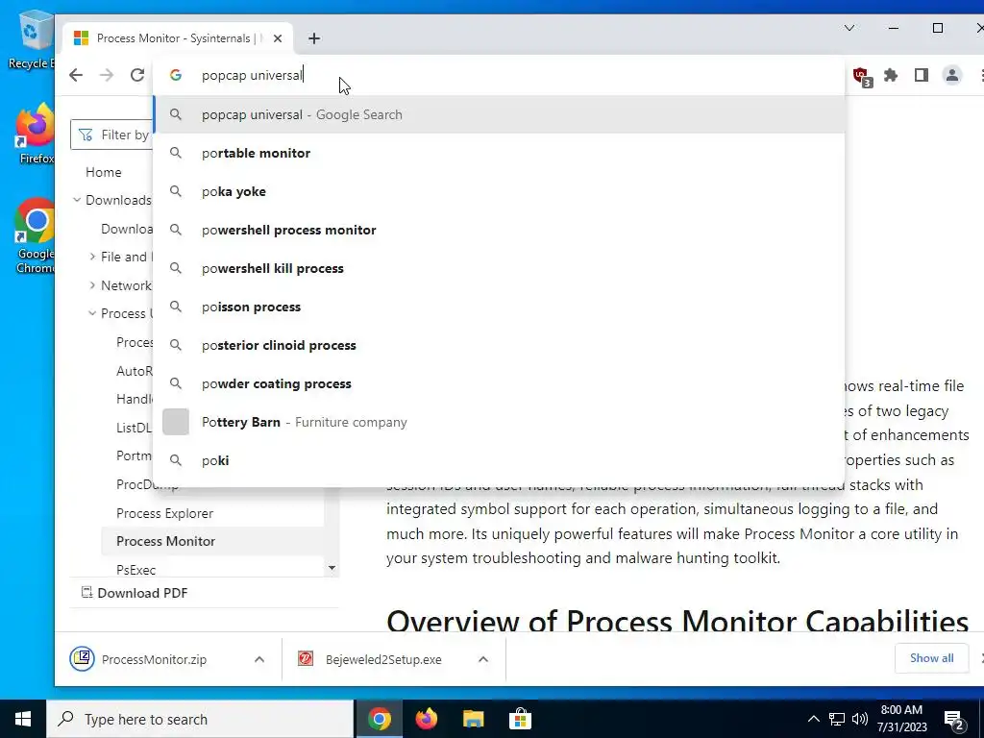Choose the 'poki' suggestion

499,460
